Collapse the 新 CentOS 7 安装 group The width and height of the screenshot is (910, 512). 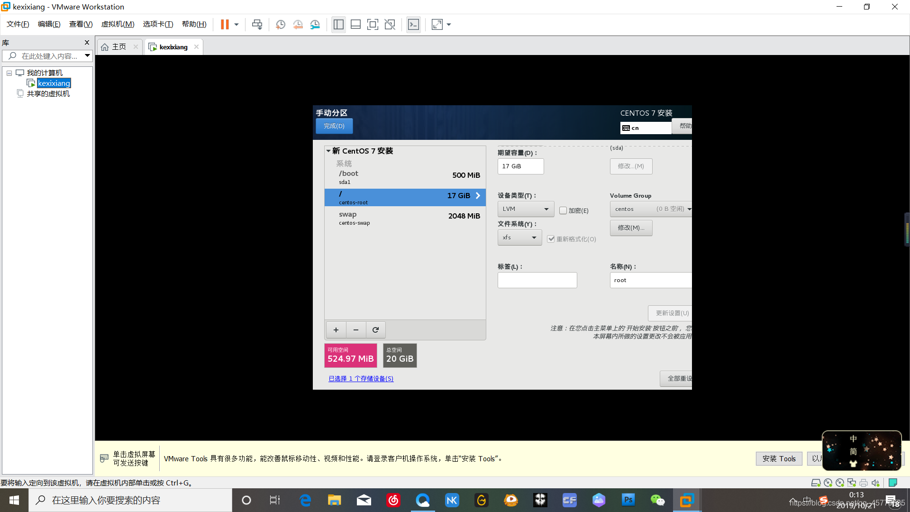[328, 151]
